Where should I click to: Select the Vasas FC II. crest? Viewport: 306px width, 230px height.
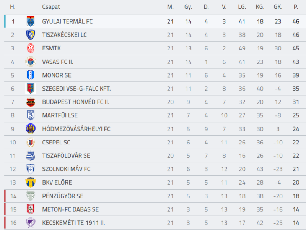pos(31,62)
